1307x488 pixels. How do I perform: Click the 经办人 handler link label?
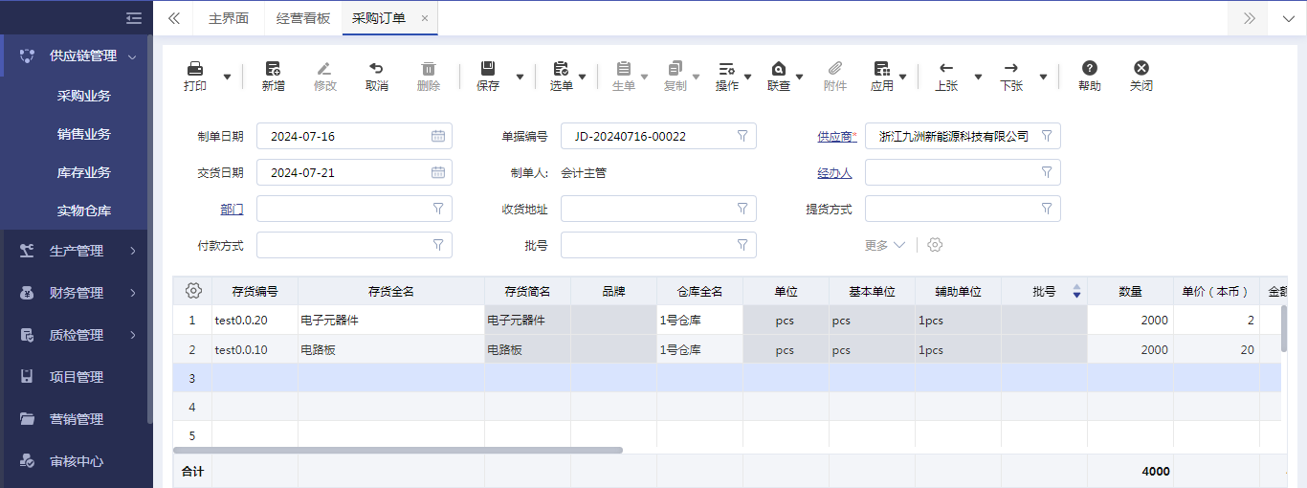pos(834,173)
